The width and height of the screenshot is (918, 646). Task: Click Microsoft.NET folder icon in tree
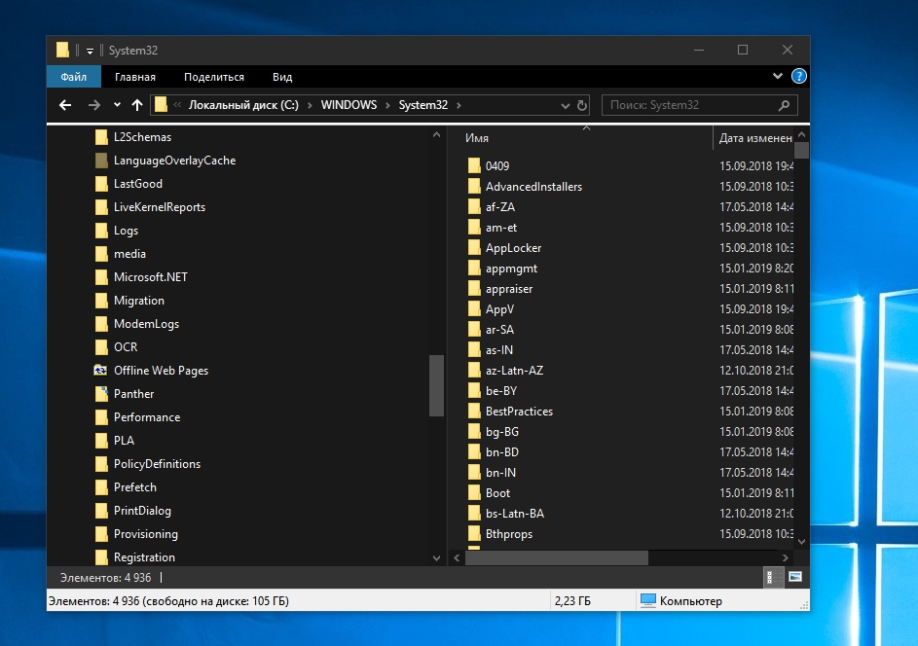[101, 277]
